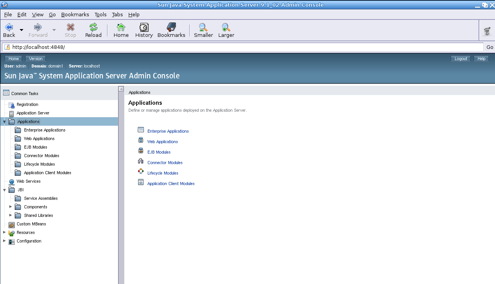Open the Tools menu
This screenshot has width=495, height=284.
pyautogui.click(x=100, y=14)
